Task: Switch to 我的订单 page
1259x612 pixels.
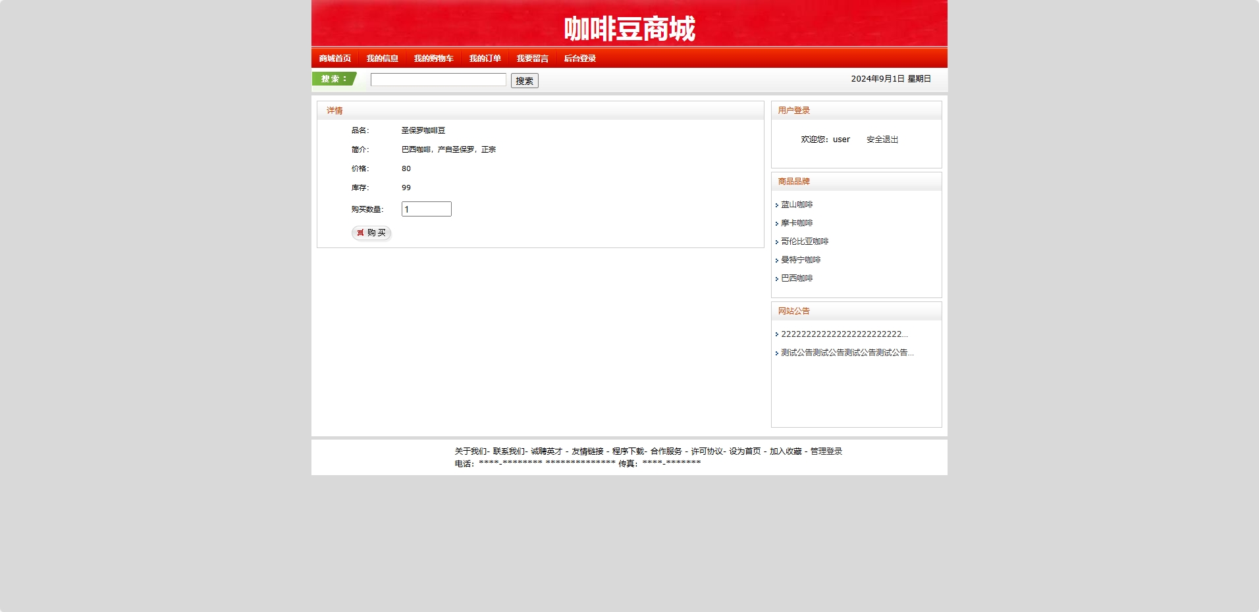Action: [485, 58]
